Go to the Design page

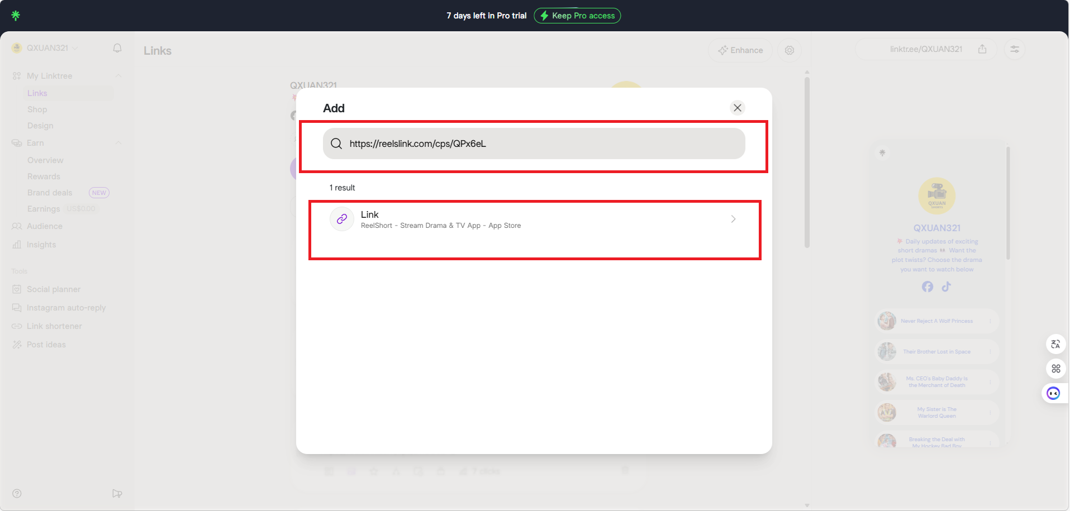40,126
